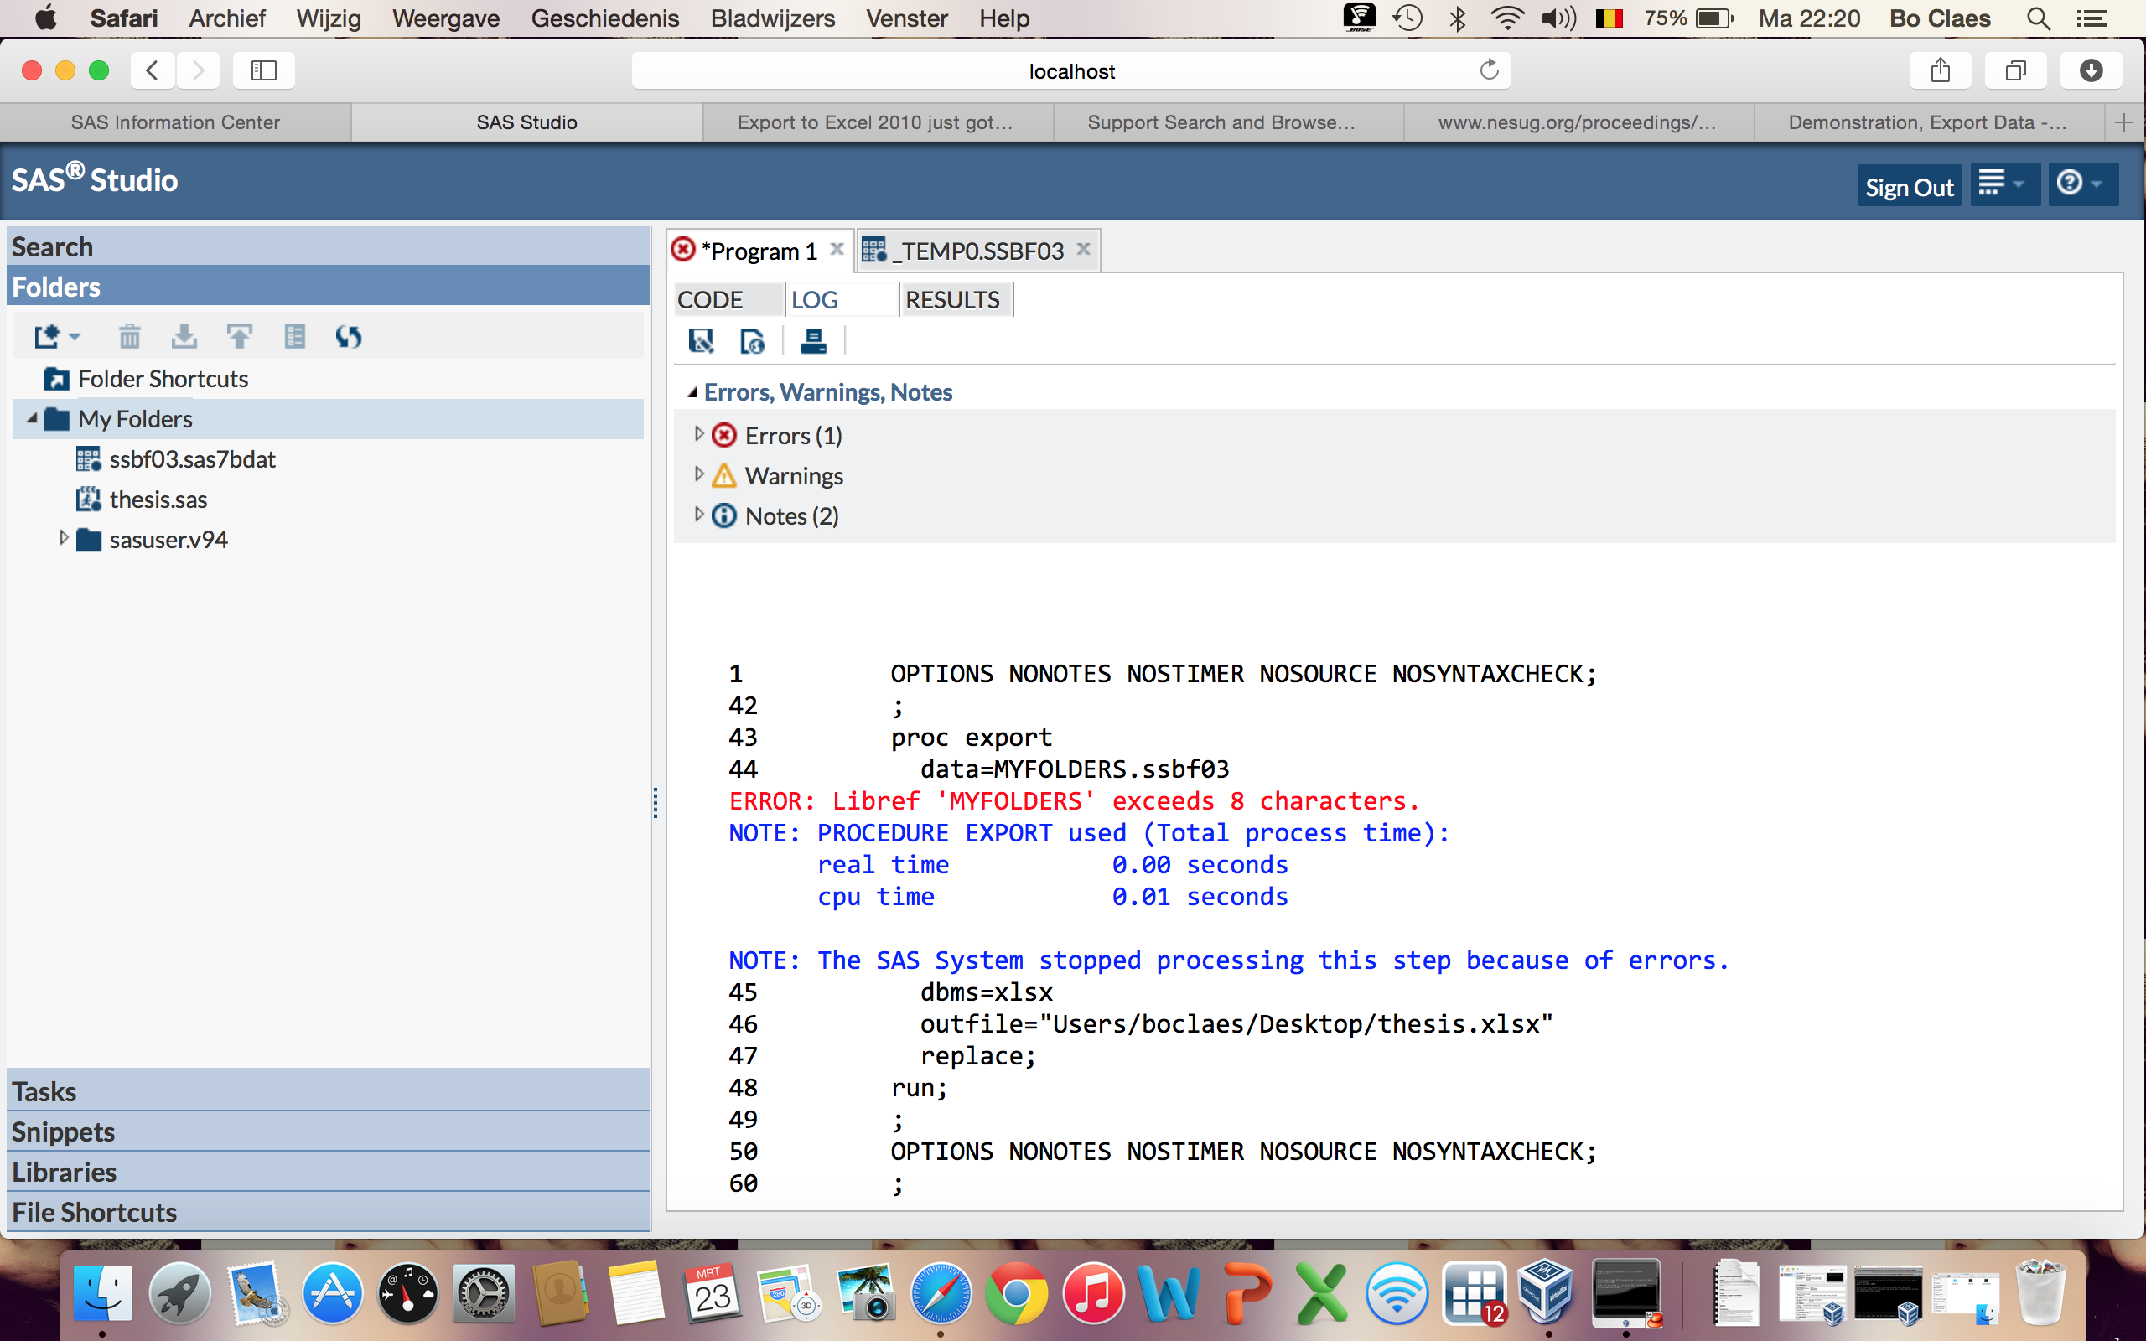This screenshot has width=2146, height=1341.
Task: Open iTunes from the Dock
Action: click(1092, 1294)
